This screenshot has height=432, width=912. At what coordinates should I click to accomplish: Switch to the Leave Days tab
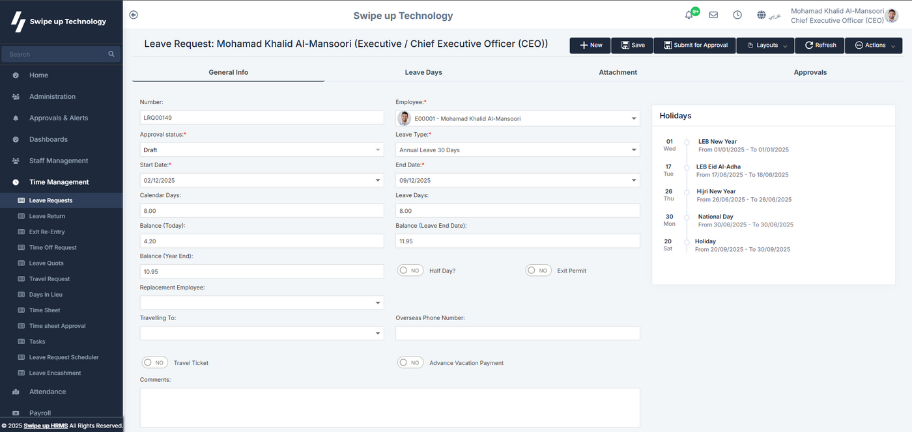(423, 72)
